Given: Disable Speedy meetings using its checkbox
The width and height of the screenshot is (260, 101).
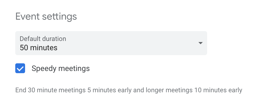Looking at the screenshot, I should point(20,68).
